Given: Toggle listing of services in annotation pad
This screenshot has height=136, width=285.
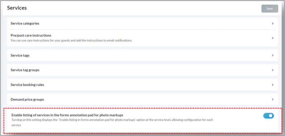Looking at the screenshot, I should pyautogui.click(x=268, y=116).
